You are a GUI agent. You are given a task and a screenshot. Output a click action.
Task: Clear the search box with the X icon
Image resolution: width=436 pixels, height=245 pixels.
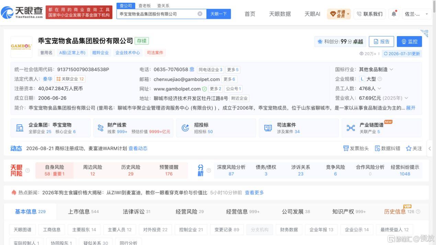tap(200, 14)
